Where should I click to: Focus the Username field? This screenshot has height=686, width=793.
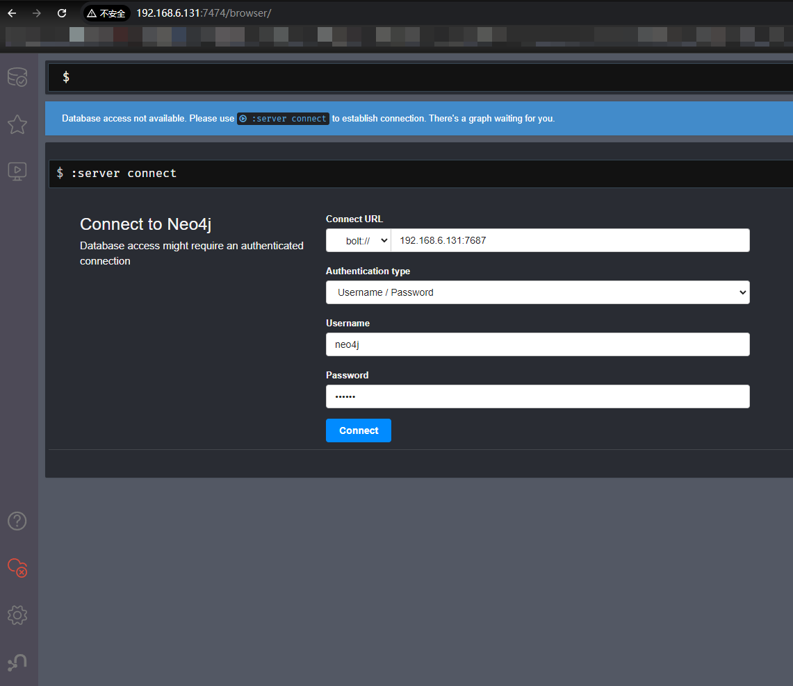point(538,344)
